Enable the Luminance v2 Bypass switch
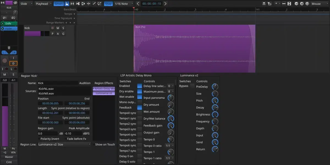The height and width of the screenshot is (165, 330). (x=192, y=86)
